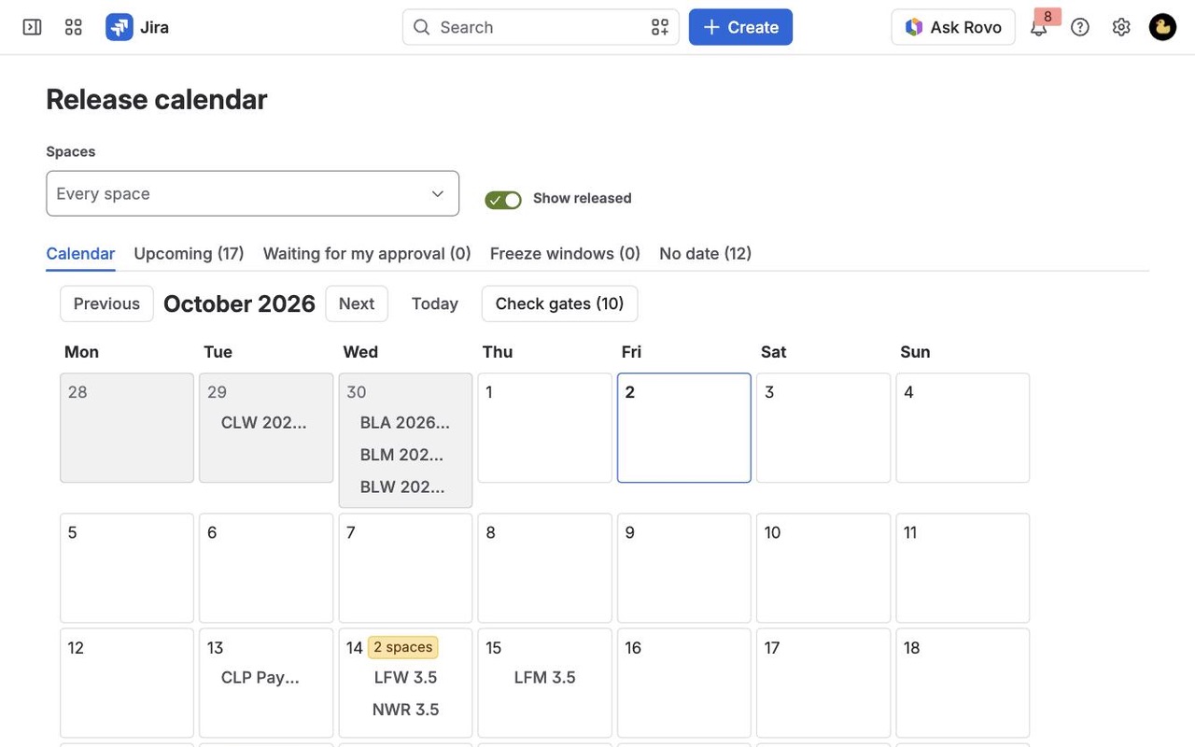Image resolution: width=1195 pixels, height=747 pixels.
Task: Open the BLM release entry
Action: tap(402, 455)
